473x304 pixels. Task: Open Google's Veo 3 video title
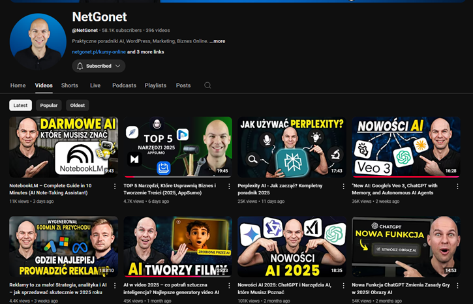click(x=395, y=189)
